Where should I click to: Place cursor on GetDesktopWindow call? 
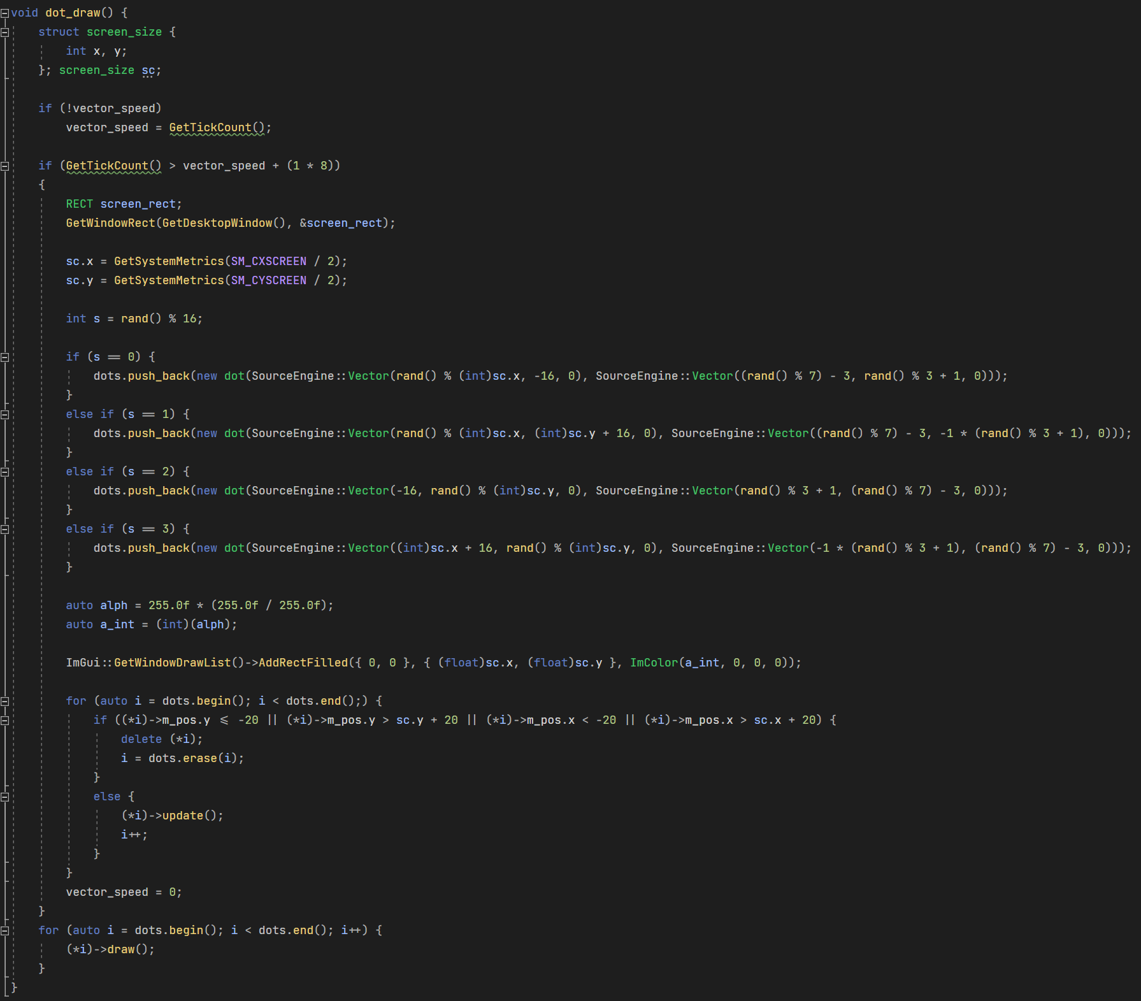point(217,223)
